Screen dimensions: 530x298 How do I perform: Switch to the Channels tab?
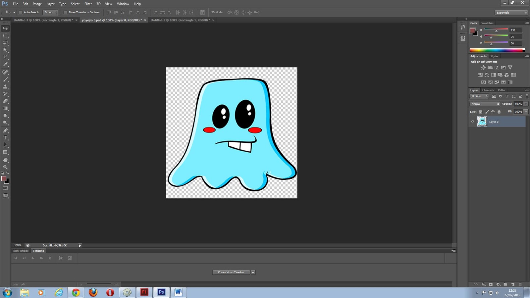click(488, 90)
